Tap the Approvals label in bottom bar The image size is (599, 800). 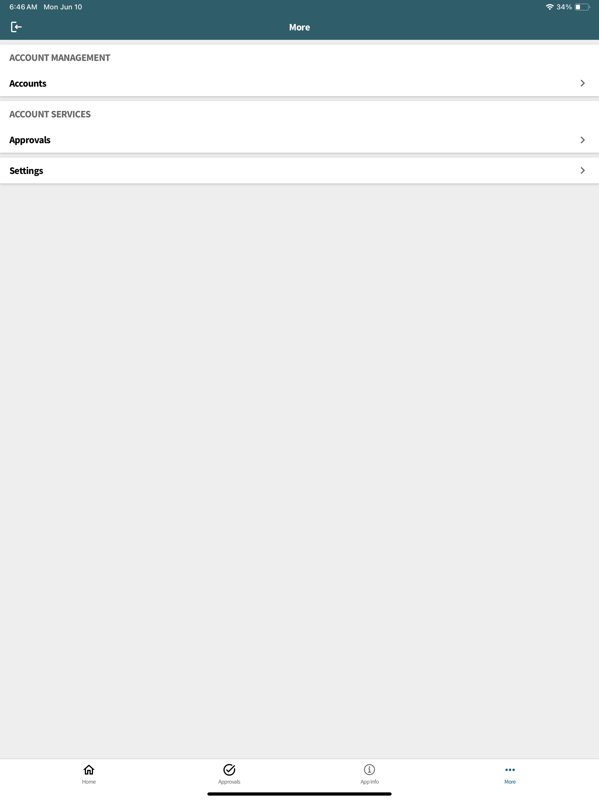(229, 782)
